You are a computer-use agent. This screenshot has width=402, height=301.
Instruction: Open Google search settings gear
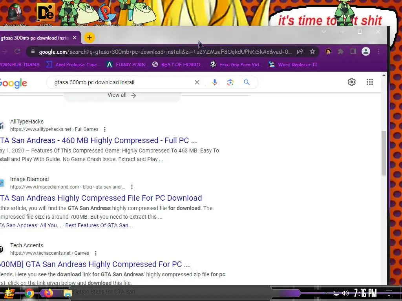pos(352,82)
